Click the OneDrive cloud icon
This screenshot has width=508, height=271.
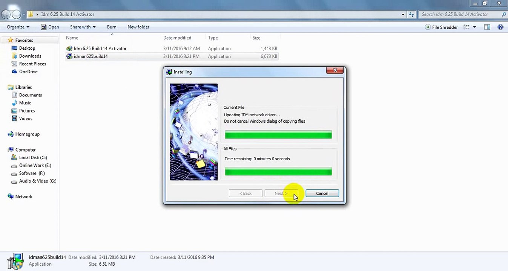pyautogui.click(x=14, y=72)
